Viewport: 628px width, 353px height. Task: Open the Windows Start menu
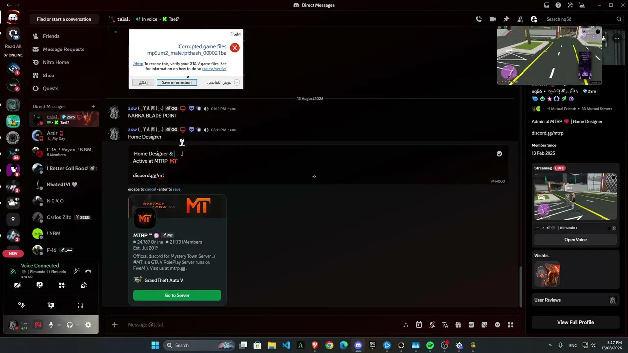click(x=155, y=345)
